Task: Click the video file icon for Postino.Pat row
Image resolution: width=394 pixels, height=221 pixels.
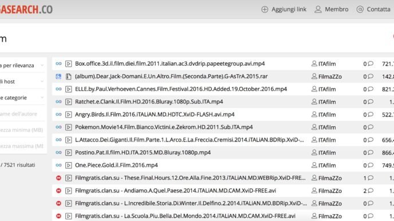Action: click(68, 152)
